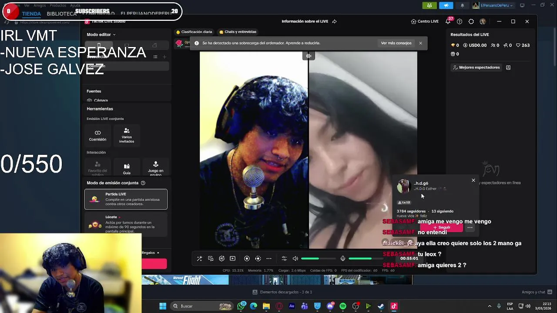Open Amigos y chat in Steam
Image resolution: width=557 pixels, height=313 pixels.
[x=537, y=292]
